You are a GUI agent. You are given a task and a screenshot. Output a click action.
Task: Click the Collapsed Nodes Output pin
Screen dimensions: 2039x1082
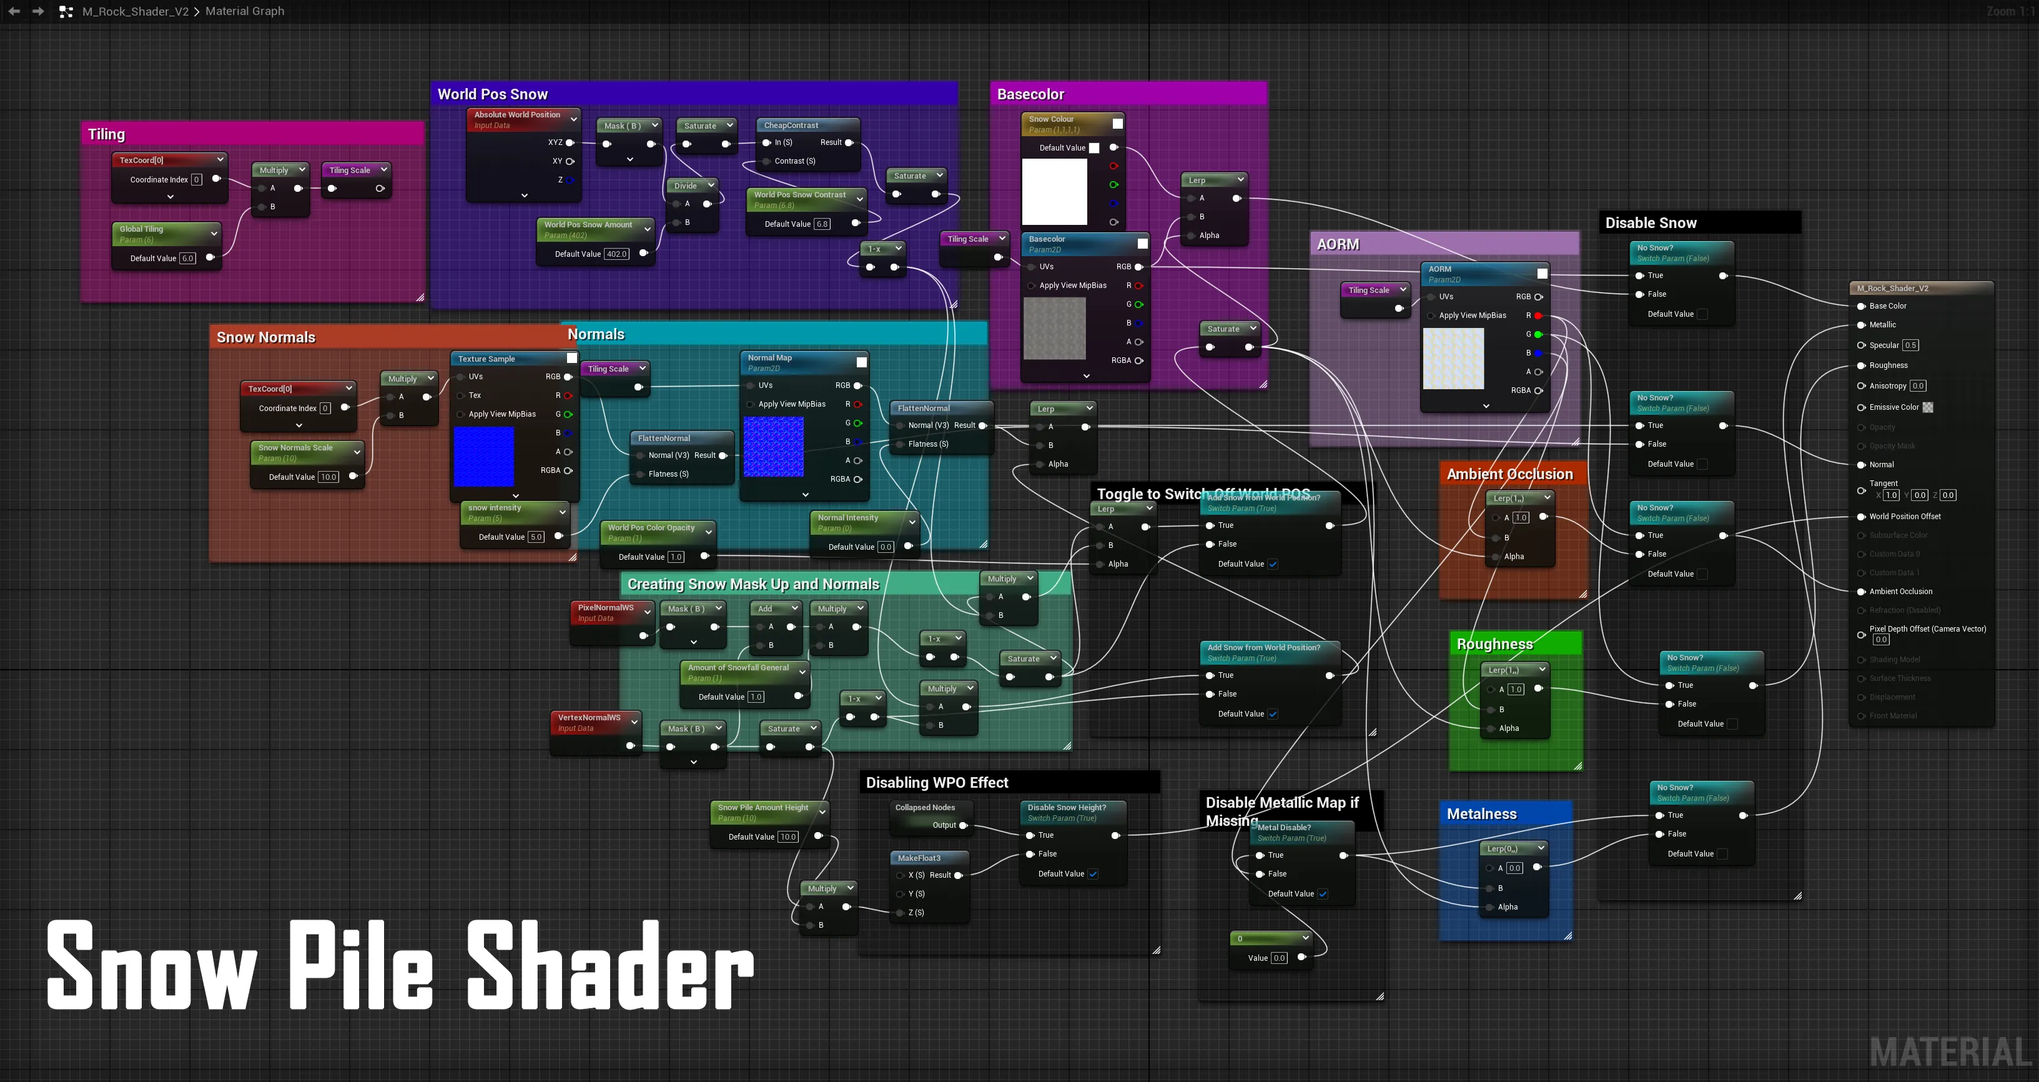point(964,825)
